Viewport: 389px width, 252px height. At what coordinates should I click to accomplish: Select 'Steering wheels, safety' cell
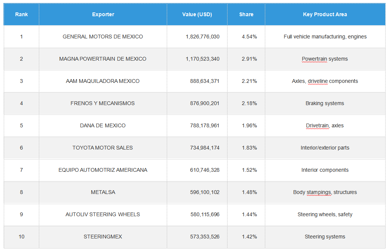coord(325,215)
